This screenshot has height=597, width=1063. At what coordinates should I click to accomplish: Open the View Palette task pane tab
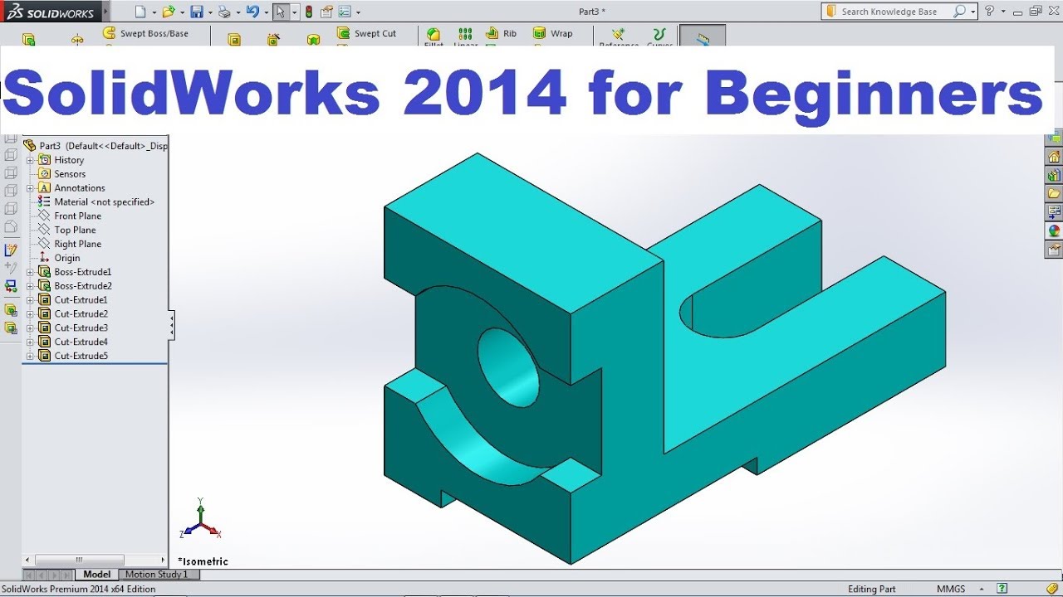click(1054, 212)
